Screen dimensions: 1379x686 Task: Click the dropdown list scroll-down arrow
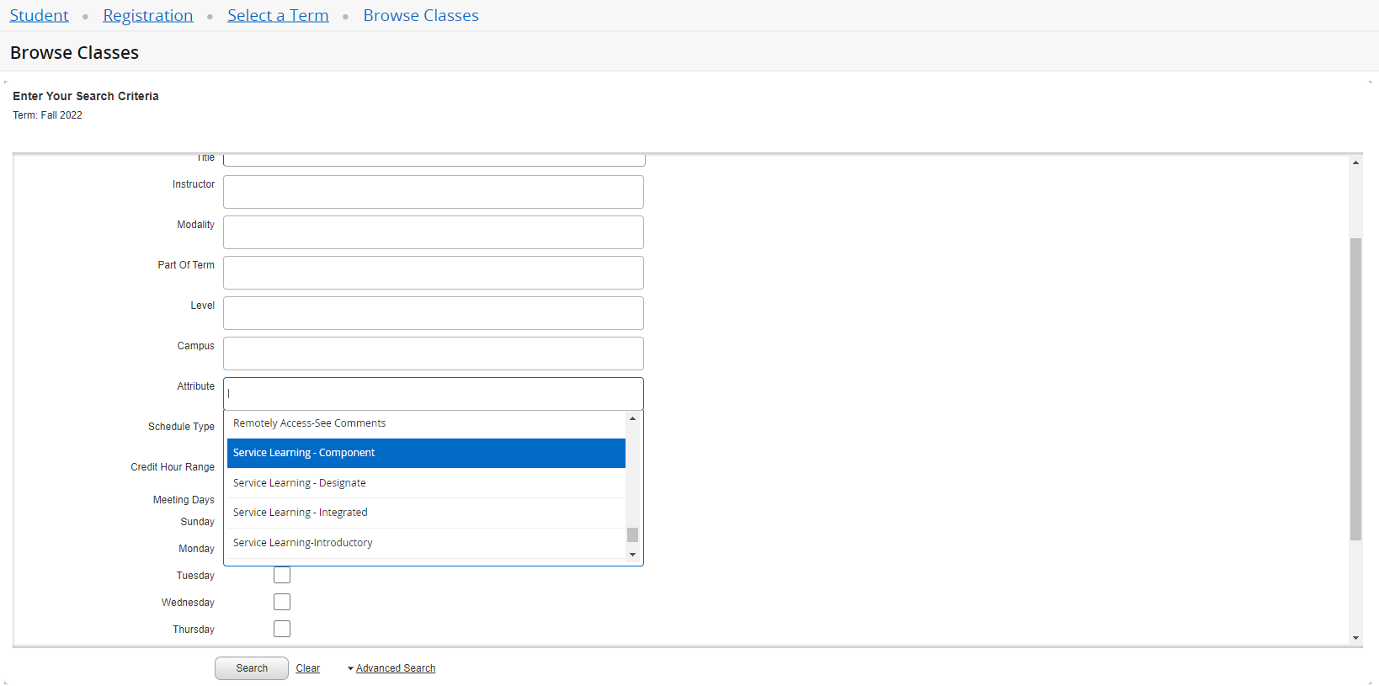click(632, 555)
